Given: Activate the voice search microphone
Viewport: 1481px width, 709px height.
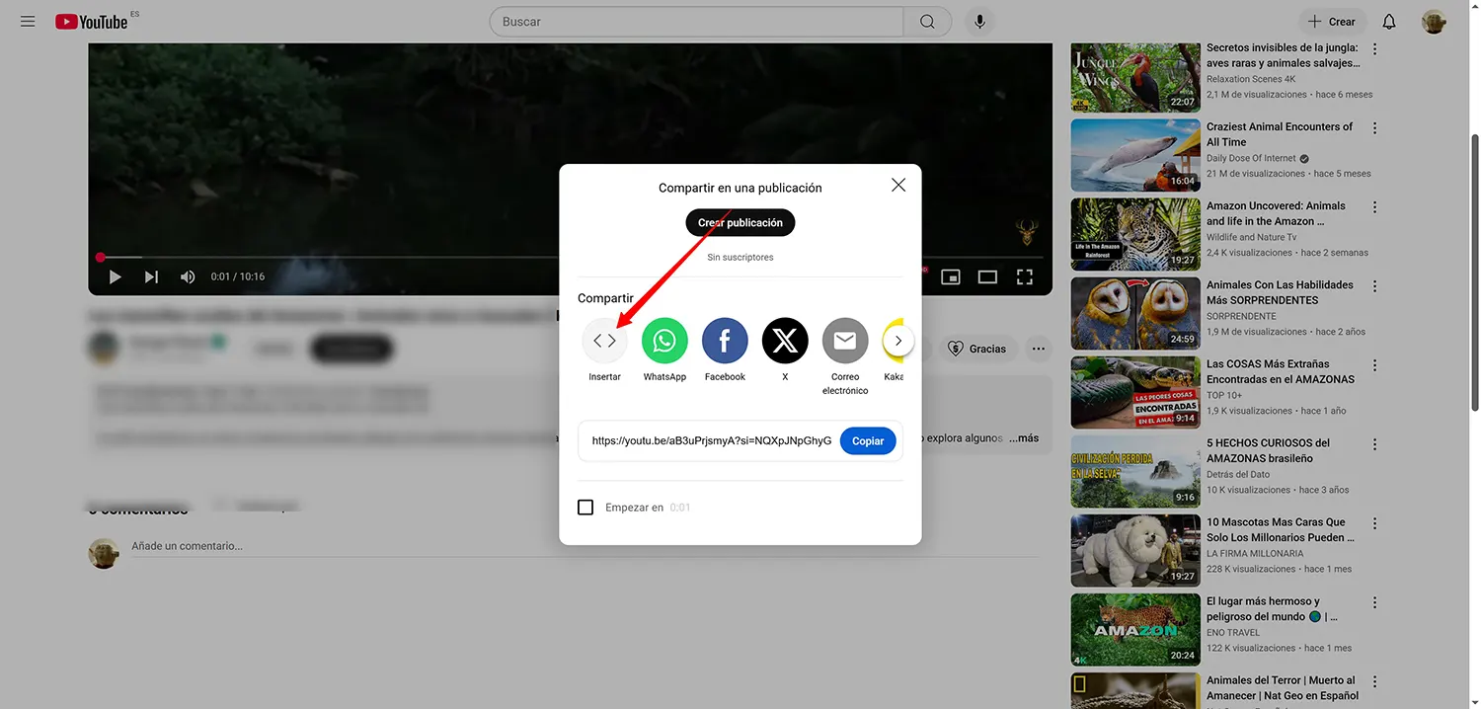Looking at the screenshot, I should [979, 21].
